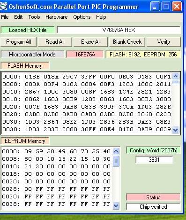Click EEPROM address row 0020:
The width and height of the screenshot is (186, 220).
(11, 181)
